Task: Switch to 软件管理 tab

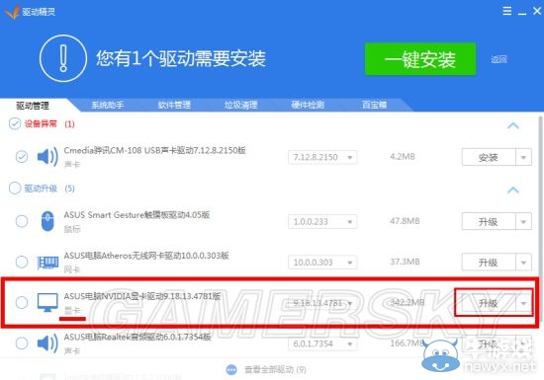Action: point(174,105)
